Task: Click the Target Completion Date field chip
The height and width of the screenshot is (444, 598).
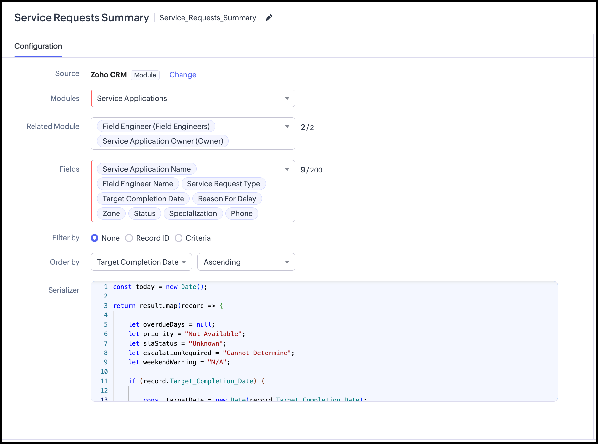Action: tap(143, 199)
